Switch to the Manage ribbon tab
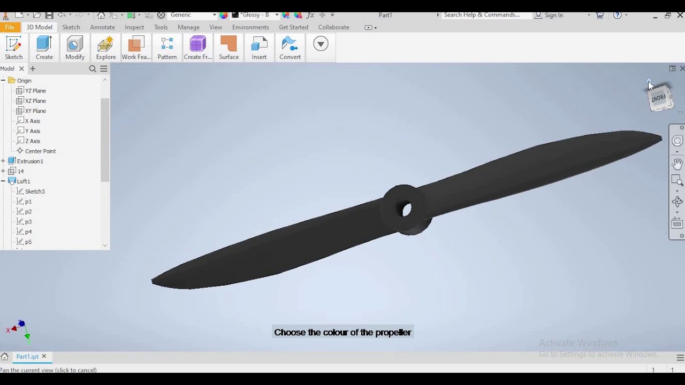This screenshot has width=685, height=385. coord(188,27)
